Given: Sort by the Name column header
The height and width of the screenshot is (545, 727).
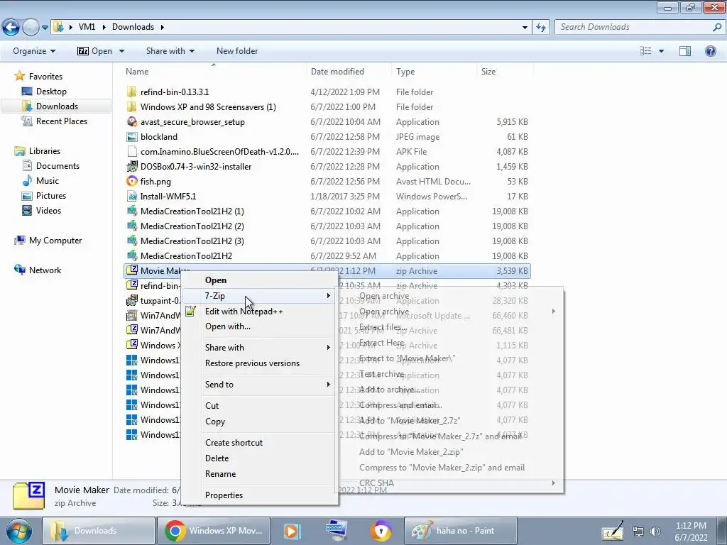Looking at the screenshot, I should tap(137, 72).
